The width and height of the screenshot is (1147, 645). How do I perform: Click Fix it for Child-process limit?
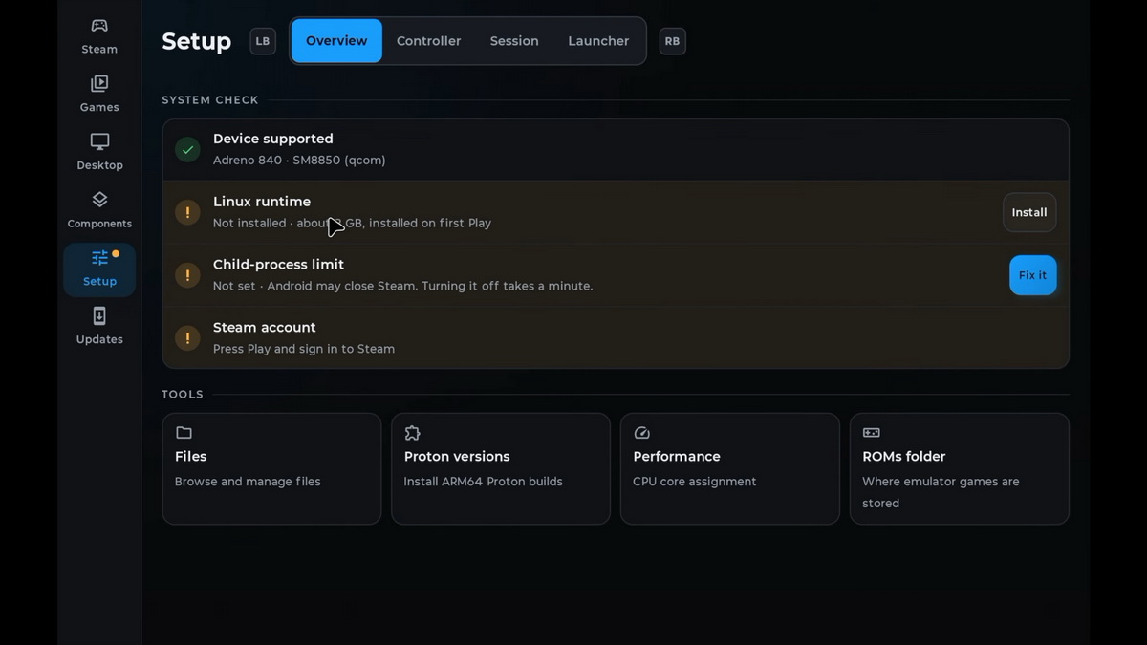[x=1033, y=275]
